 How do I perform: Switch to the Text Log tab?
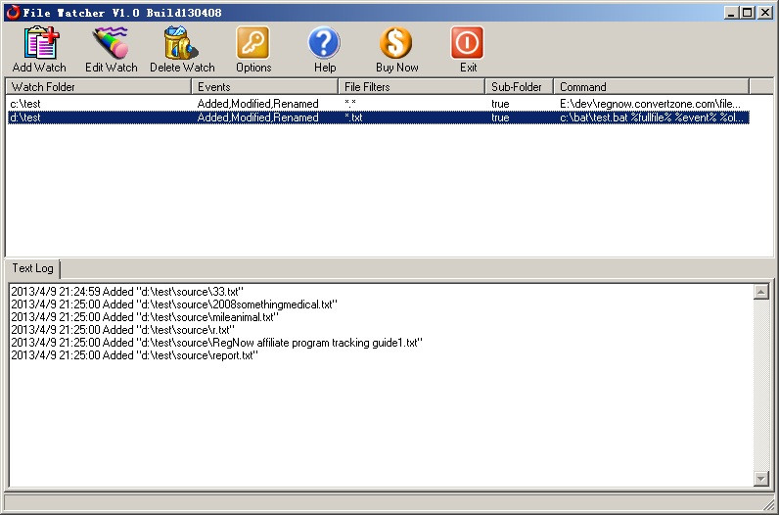click(x=32, y=268)
